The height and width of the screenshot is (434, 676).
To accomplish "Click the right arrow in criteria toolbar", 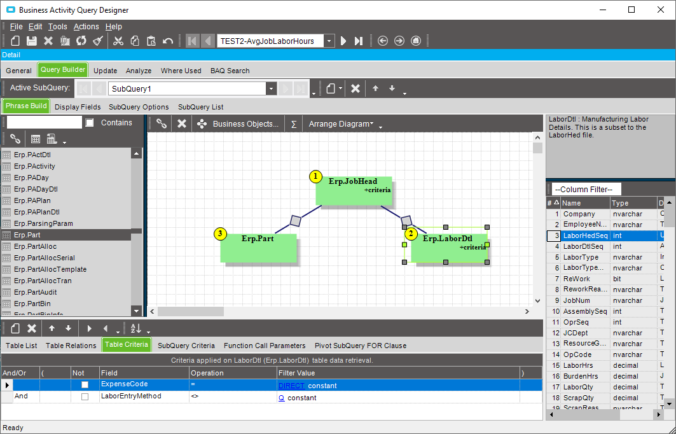I will tap(89, 329).
